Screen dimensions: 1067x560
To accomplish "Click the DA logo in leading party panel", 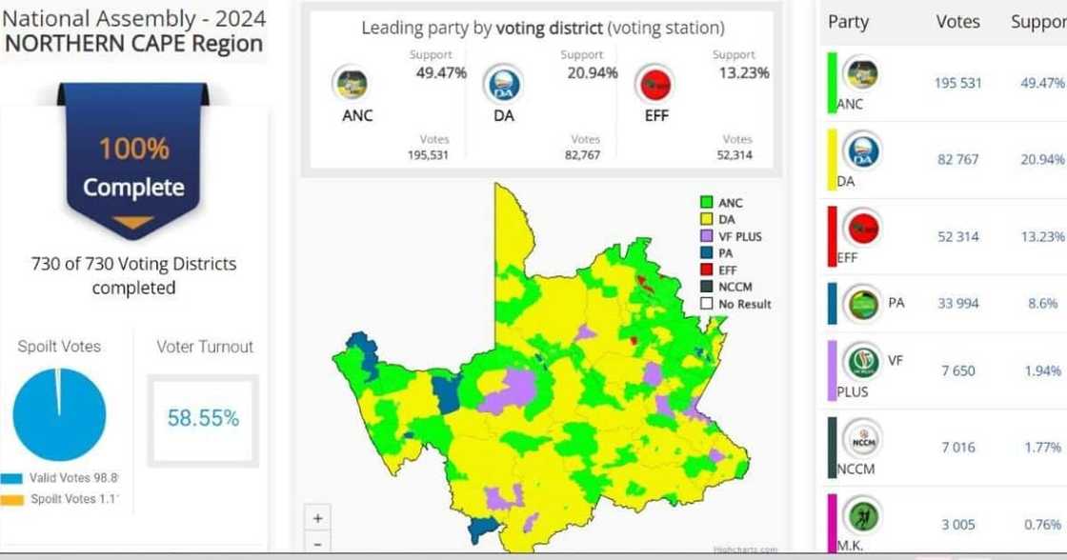I will pos(502,84).
